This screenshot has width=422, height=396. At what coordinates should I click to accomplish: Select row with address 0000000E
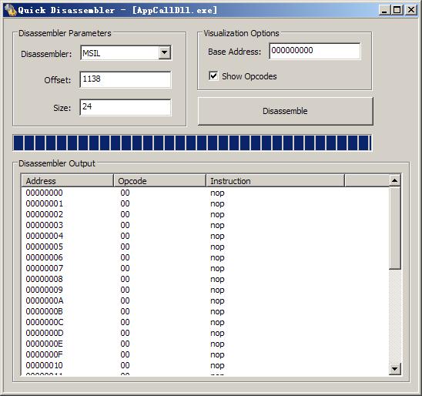(205, 344)
